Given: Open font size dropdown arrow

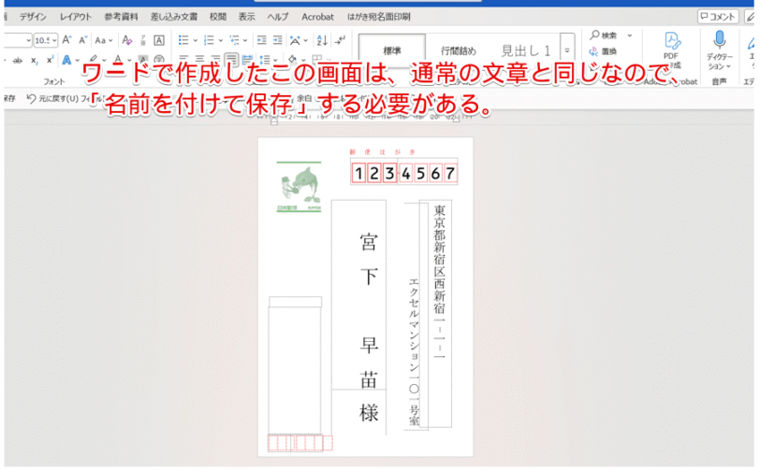Looking at the screenshot, I should point(54,41).
